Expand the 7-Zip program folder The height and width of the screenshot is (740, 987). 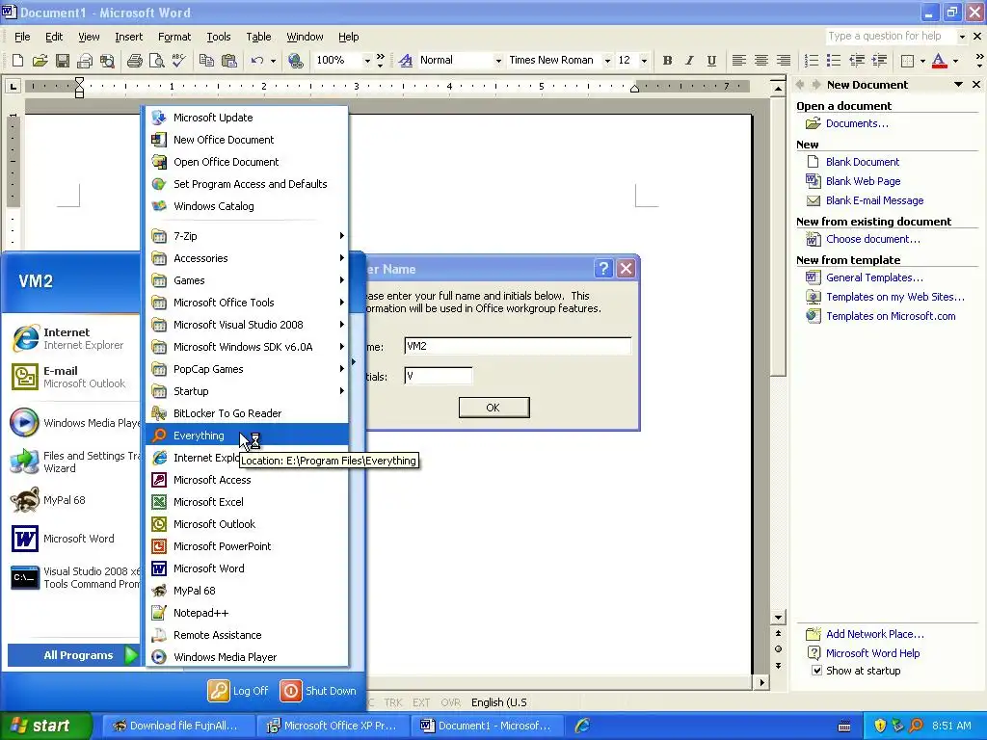point(248,236)
